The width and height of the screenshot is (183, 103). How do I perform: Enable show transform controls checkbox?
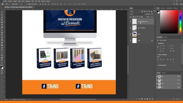click(27, 4)
